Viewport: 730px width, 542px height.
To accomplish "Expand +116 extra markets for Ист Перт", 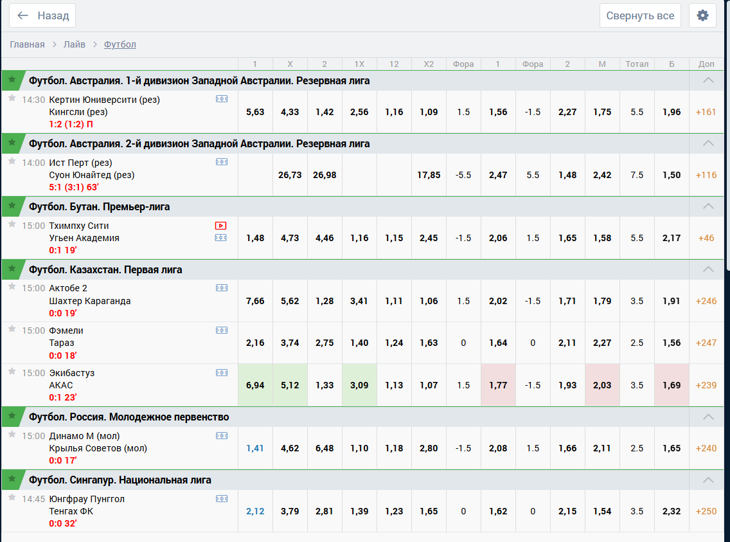I will tap(706, 175).
